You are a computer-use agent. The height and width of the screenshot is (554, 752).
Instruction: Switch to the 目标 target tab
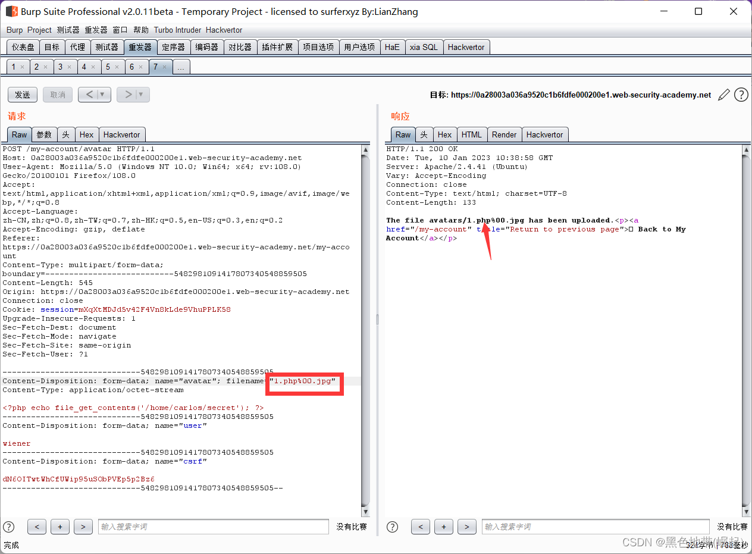pyautogui.click(x=52, y=47)
